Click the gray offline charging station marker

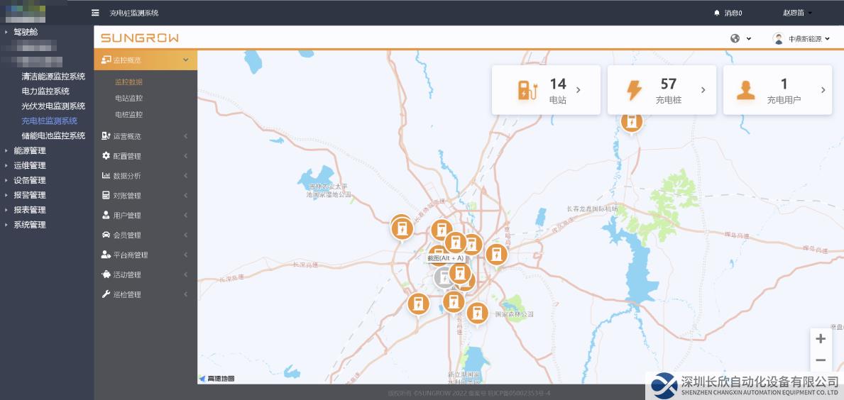tap(443, 277)
